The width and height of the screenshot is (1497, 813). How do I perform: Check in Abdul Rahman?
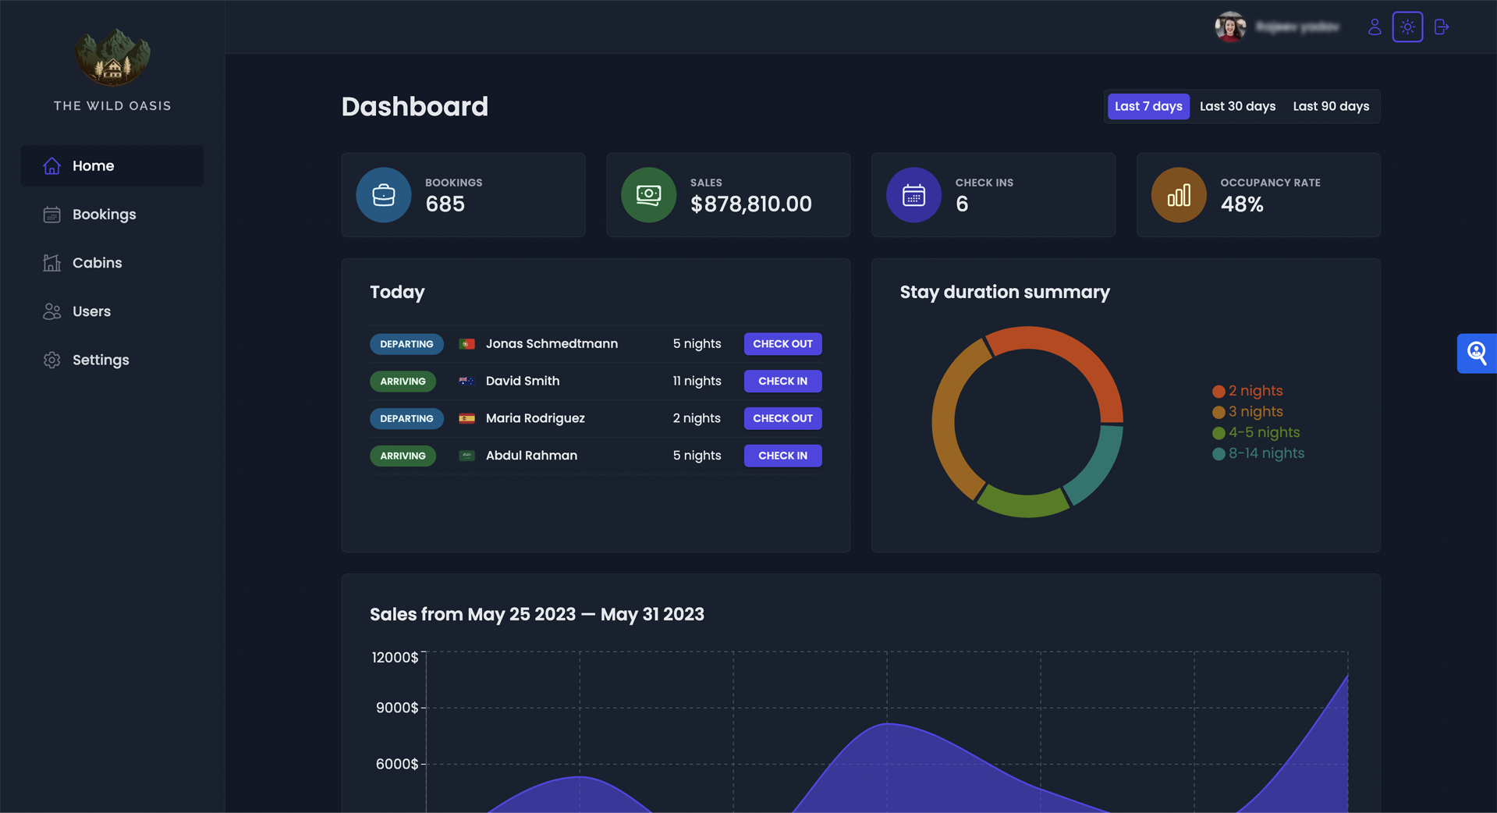(782, 456)
